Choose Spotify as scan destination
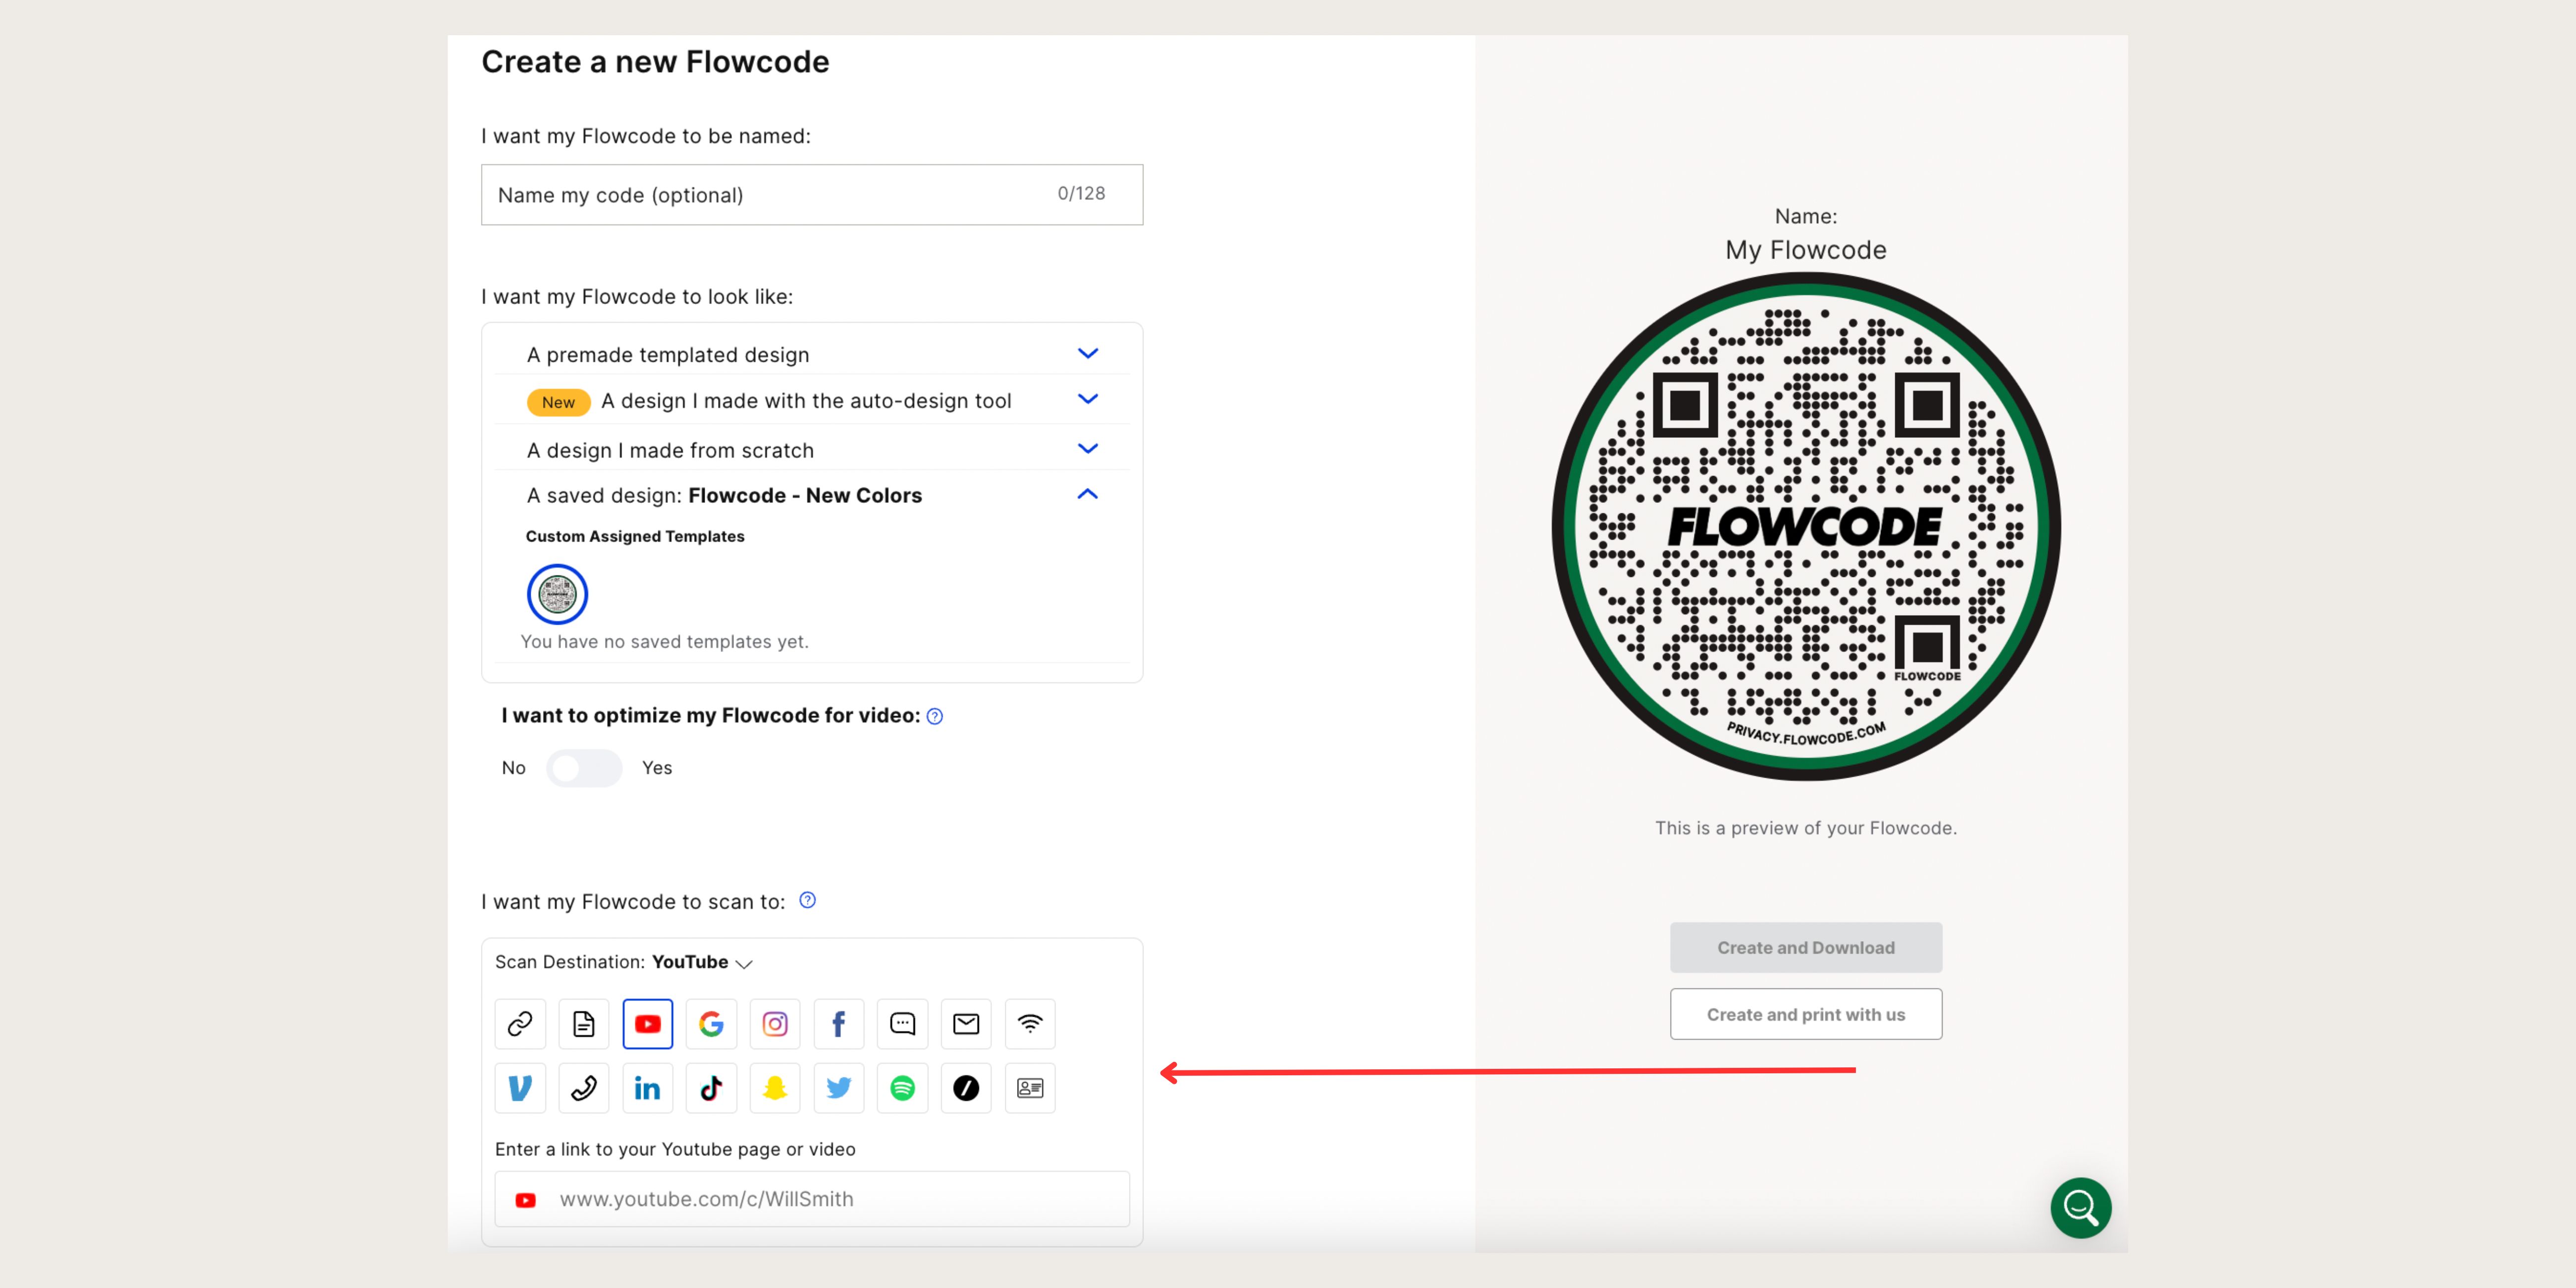Screen dimensions: 2576x1288 pyautogui.click(x=903, y=1087)
